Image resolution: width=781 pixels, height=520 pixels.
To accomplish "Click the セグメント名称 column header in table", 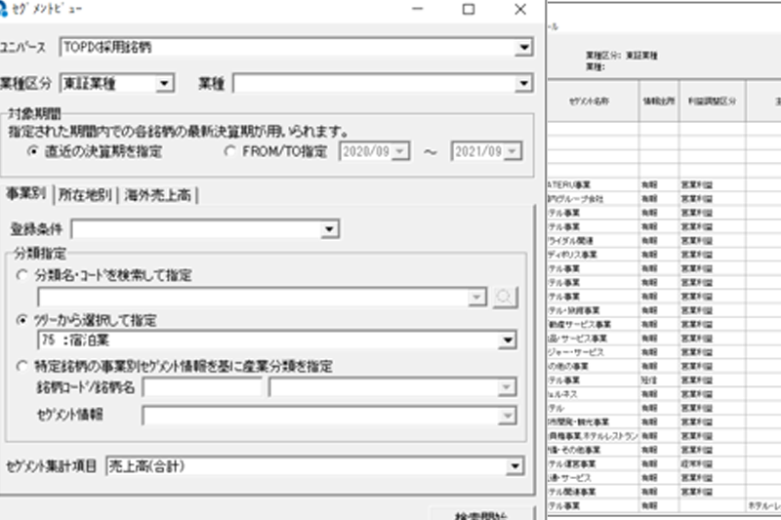I will coord(593,100).
